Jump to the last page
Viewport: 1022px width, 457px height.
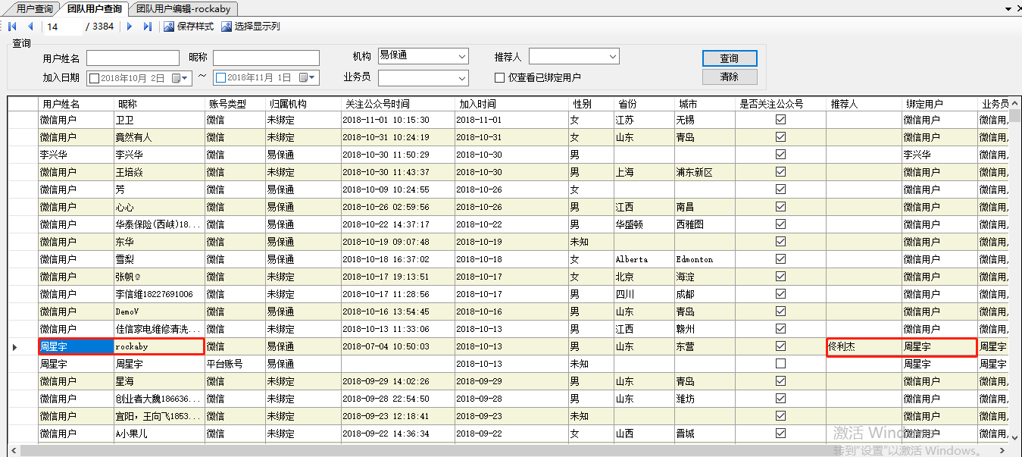tap(148, 27)
